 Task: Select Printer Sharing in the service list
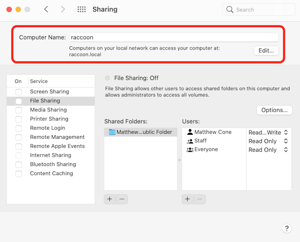coord(48,119)
